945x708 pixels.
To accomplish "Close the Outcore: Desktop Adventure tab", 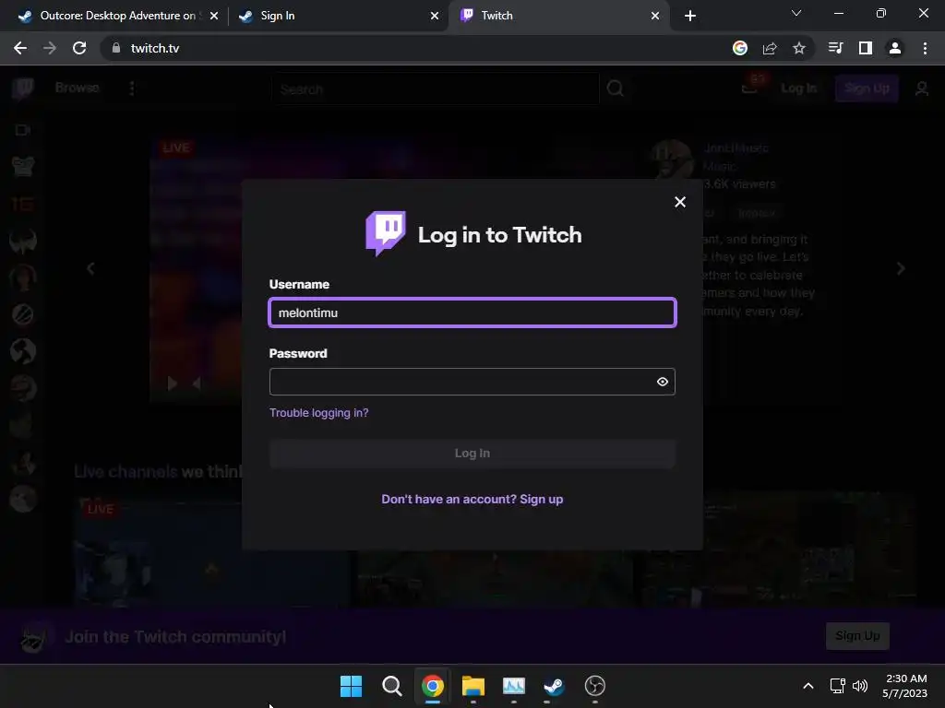I will point(214,16).
